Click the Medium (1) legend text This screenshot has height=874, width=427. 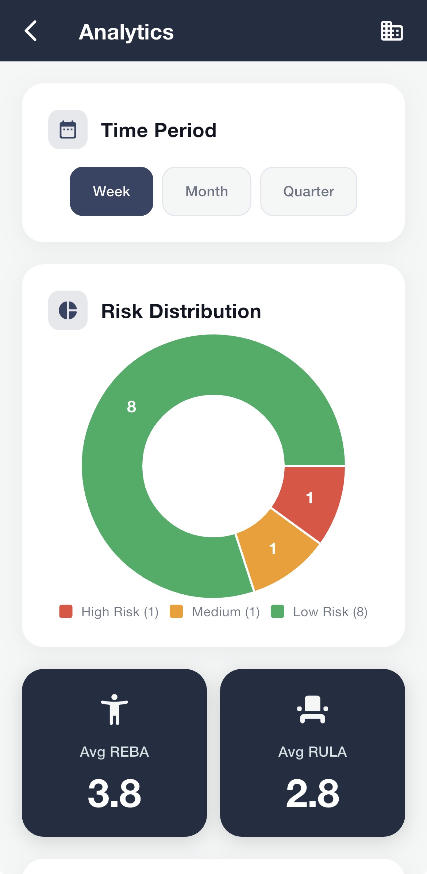pyautogui.click(x=225, y=612)
